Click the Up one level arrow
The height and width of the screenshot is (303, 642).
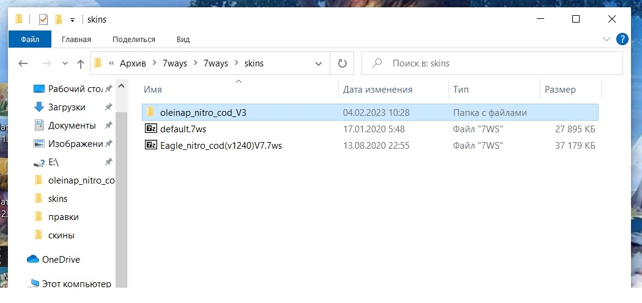[x=80, y=63]
